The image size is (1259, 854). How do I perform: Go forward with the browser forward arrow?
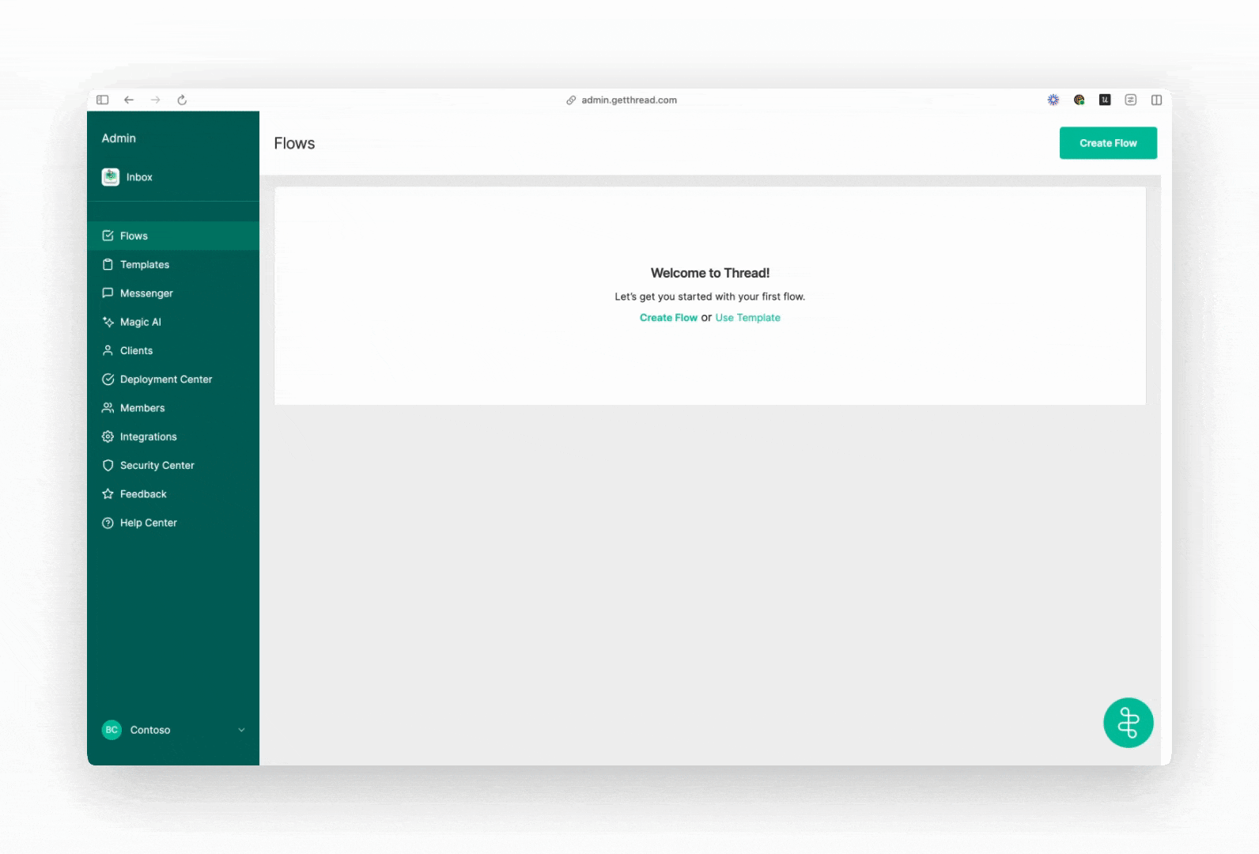tap(155, 100)
